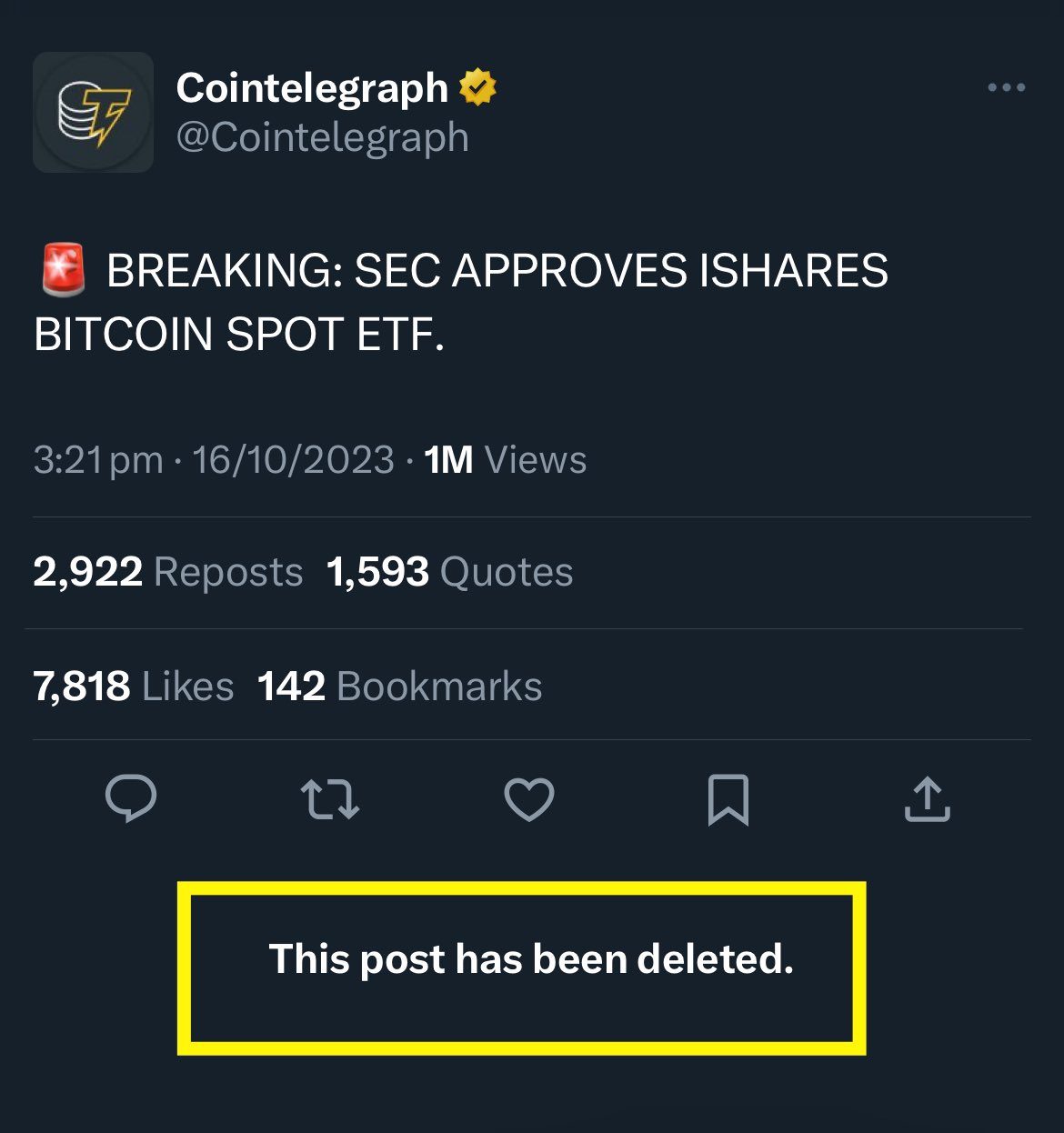Click the 'This post has been deleted' notice
1064x1133 pixels.
click(x=531, y=959)
